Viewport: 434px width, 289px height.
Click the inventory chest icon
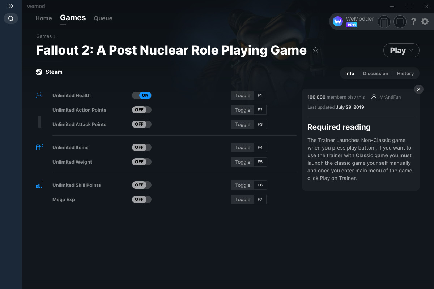tap(39, 147)
